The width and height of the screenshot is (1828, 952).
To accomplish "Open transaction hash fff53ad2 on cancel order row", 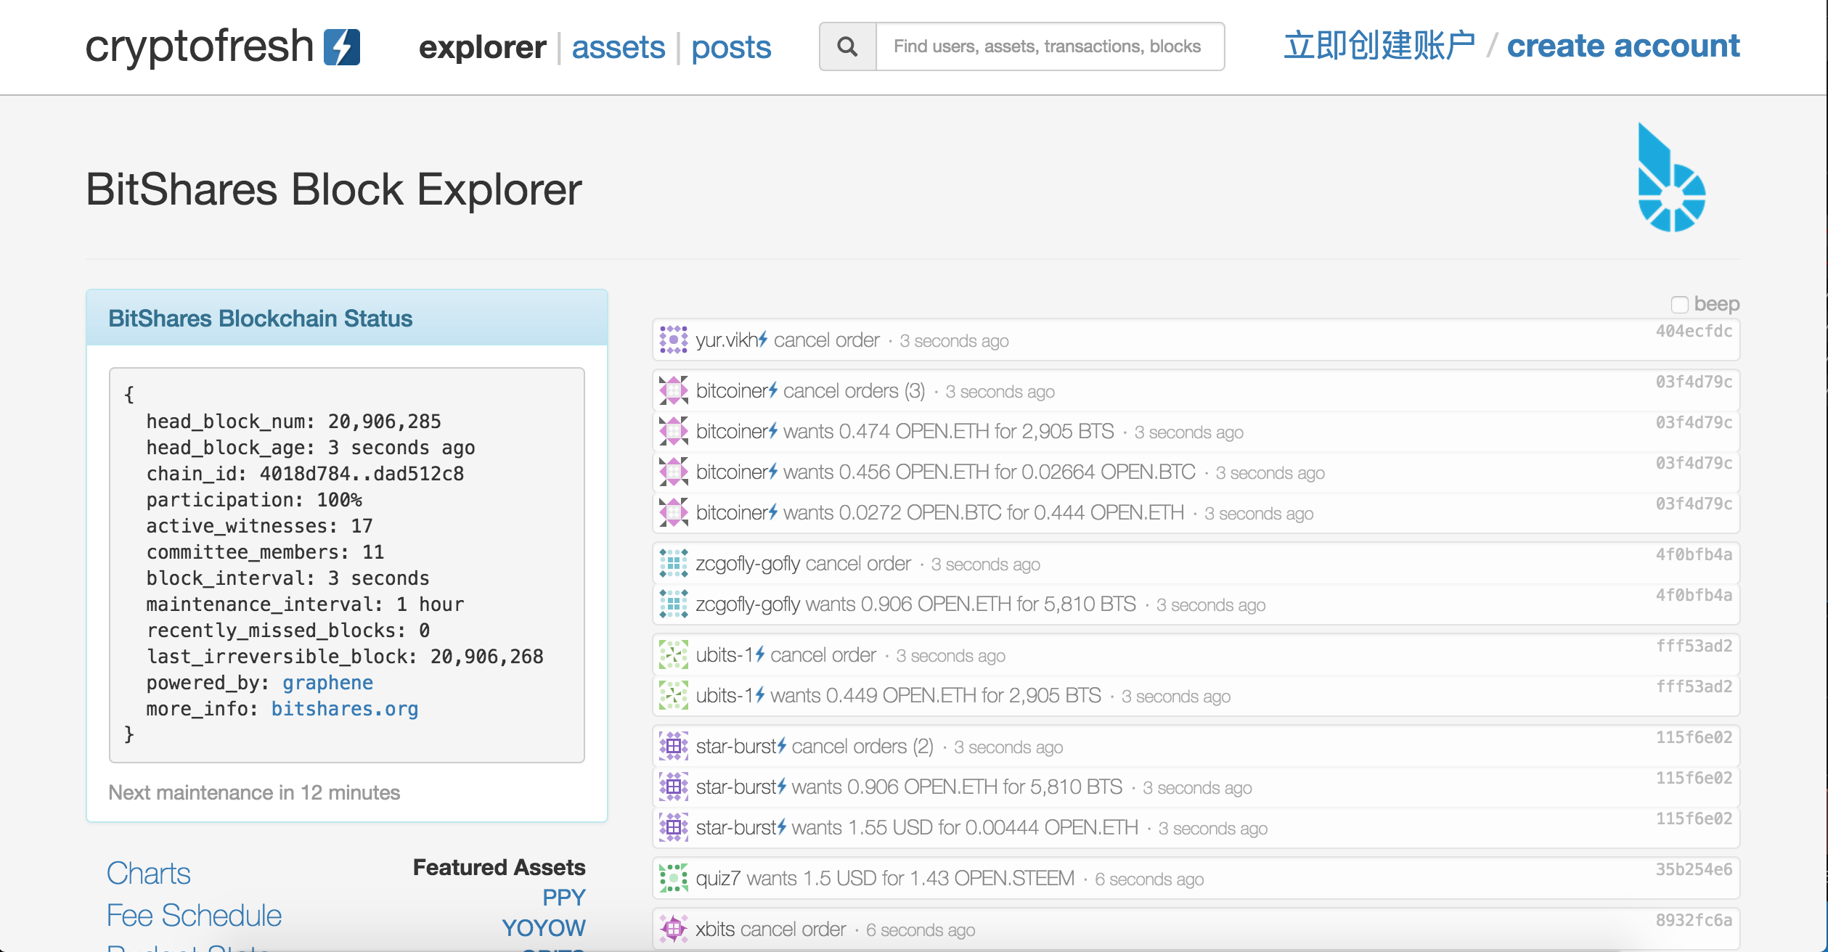I will pos(1694,646).
